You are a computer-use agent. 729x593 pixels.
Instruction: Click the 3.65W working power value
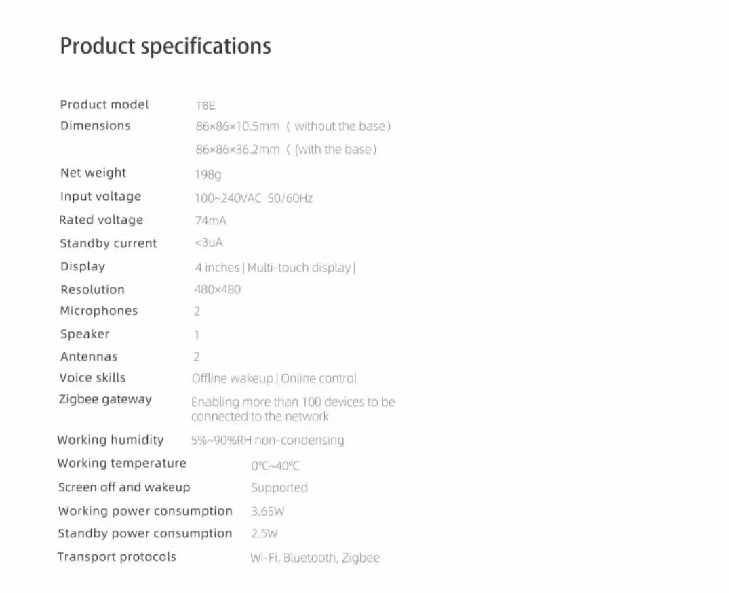267,512
